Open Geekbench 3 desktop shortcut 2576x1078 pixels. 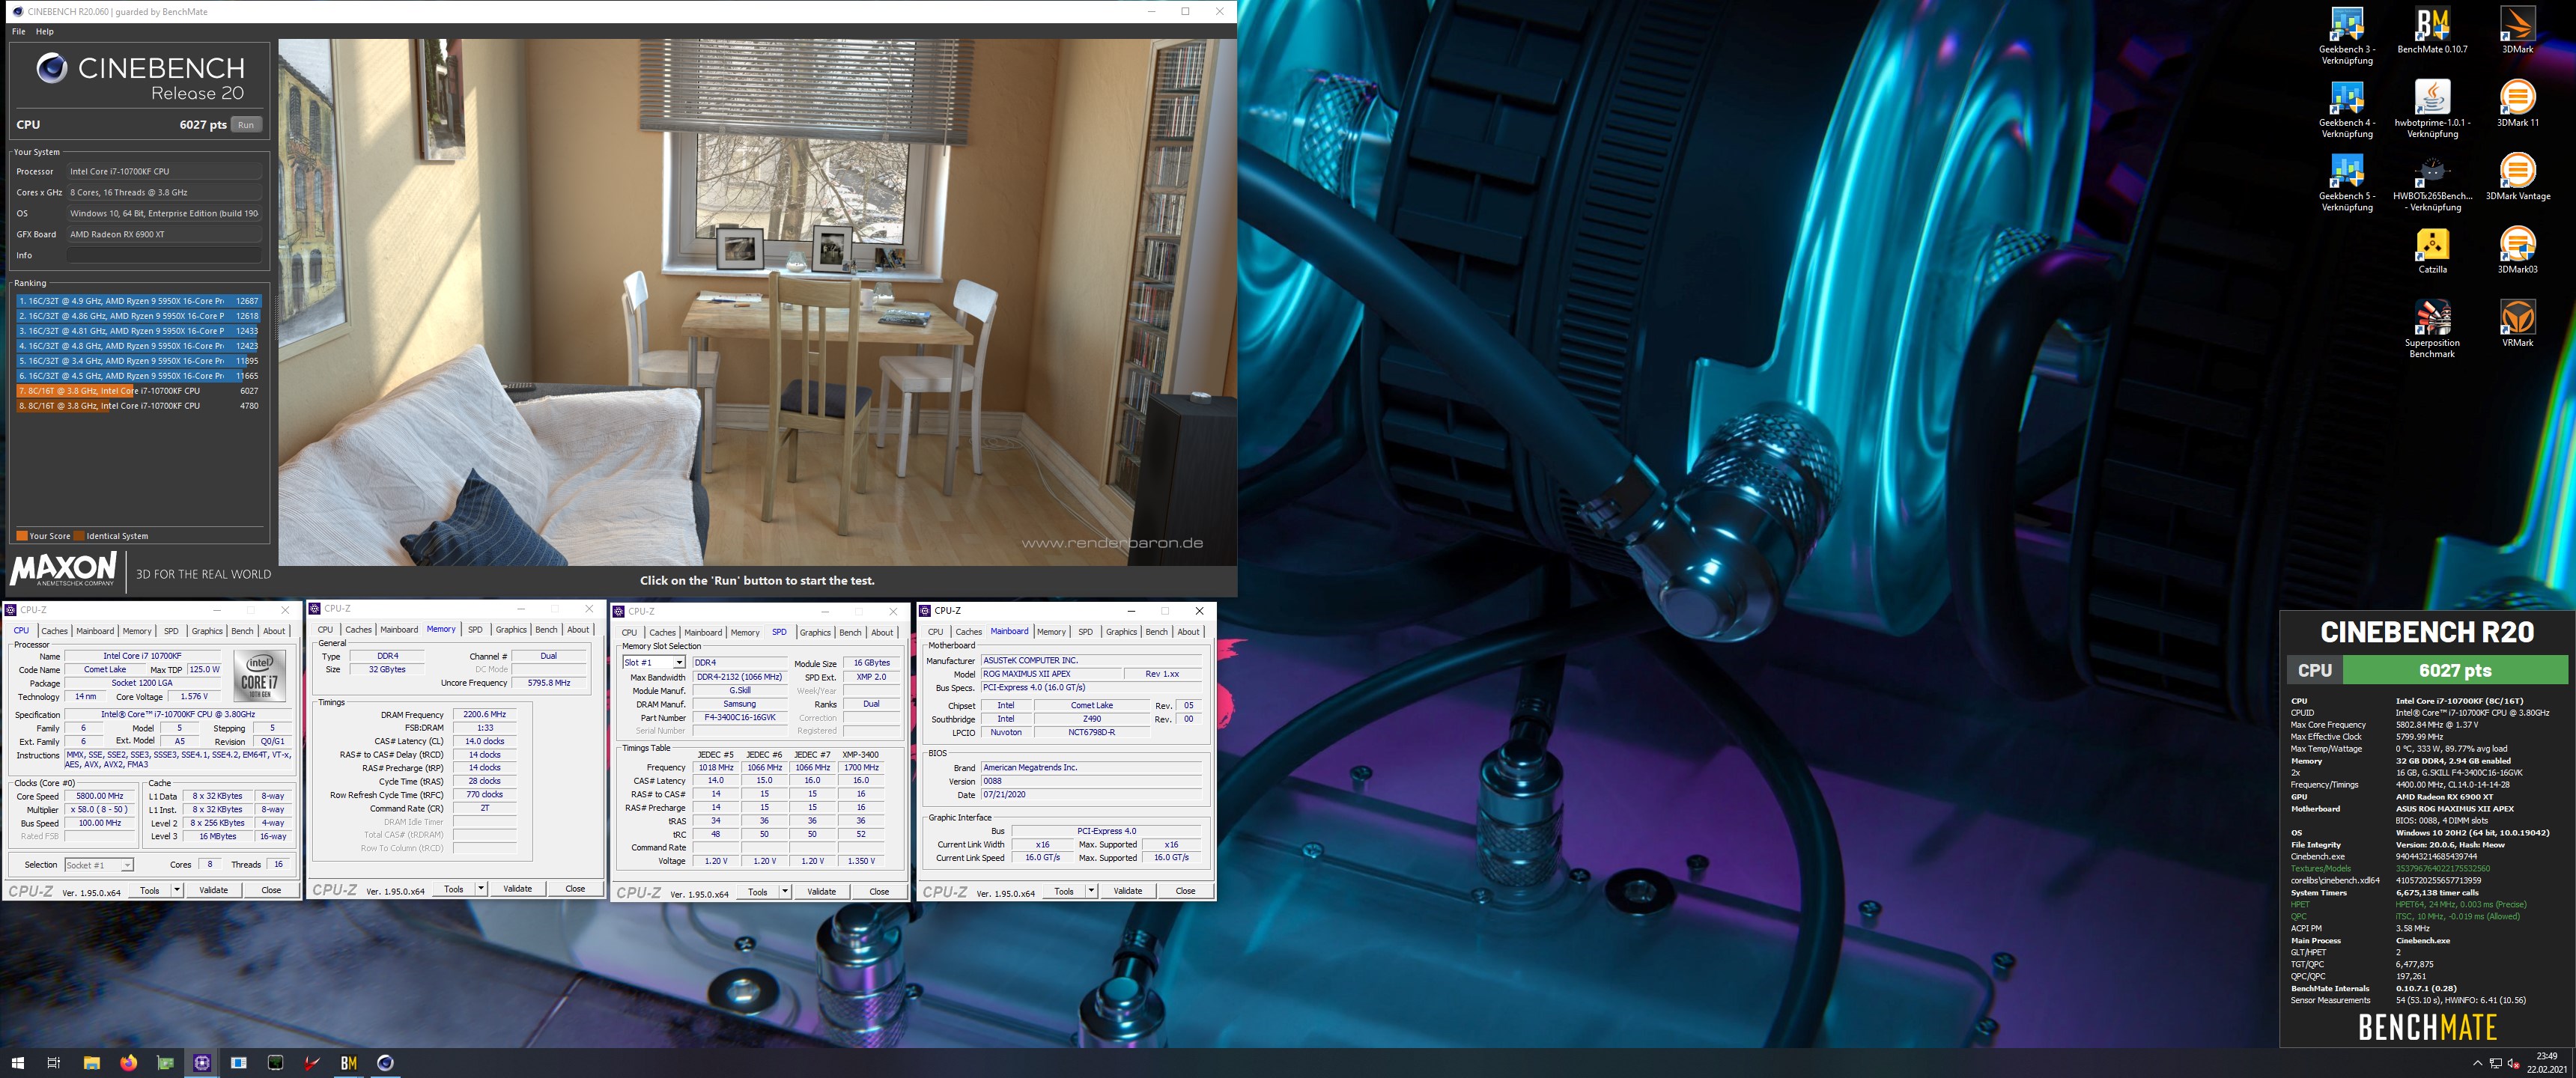click(2346, 36)
